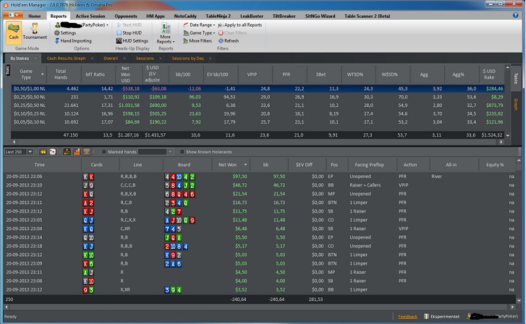Enable the Marked hands checkbox
526x324 pixels.
[x=104, y=152]
